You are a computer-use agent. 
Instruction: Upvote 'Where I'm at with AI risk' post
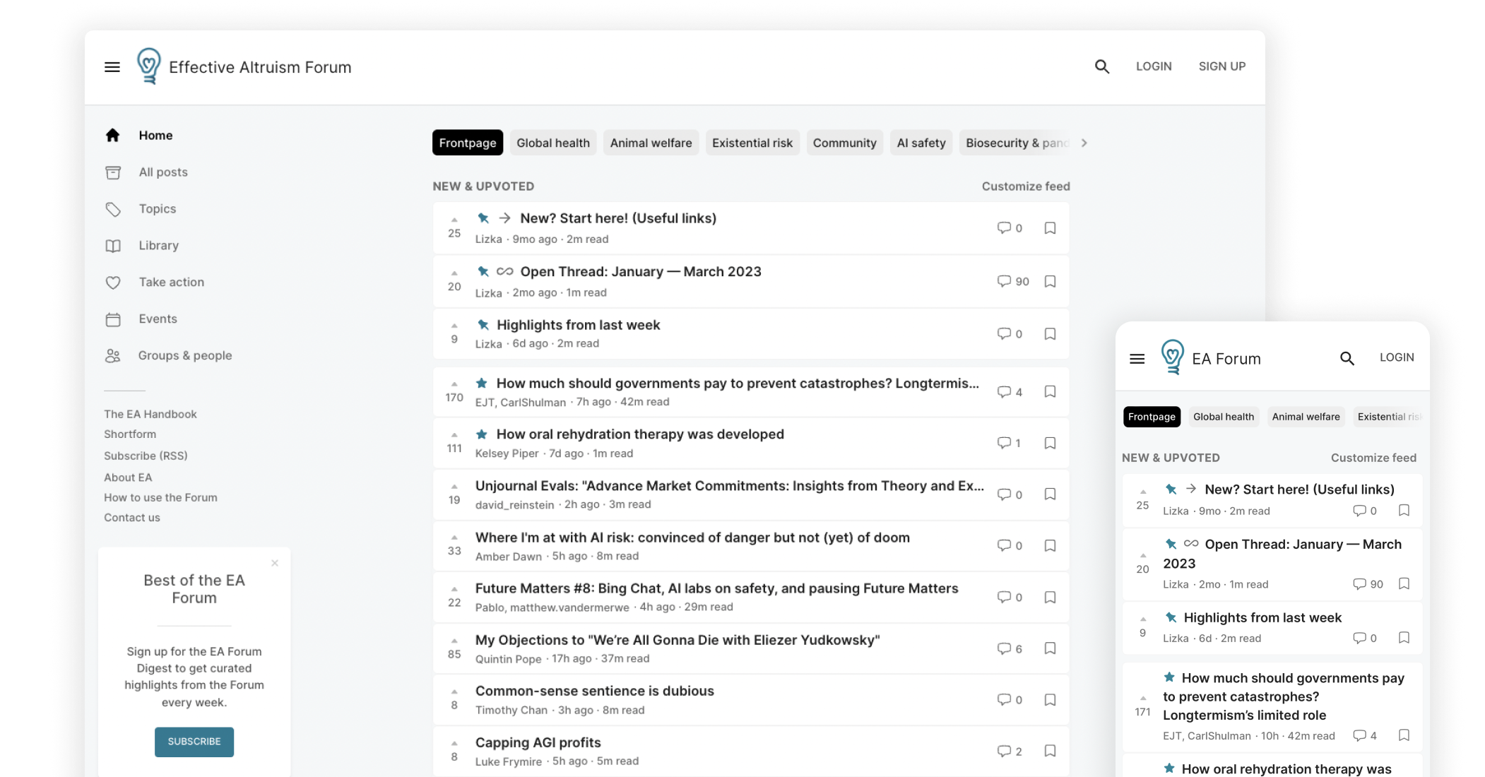(454, 539)
